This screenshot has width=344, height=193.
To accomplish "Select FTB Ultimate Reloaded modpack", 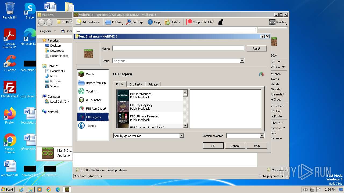I will coord(150,118).
